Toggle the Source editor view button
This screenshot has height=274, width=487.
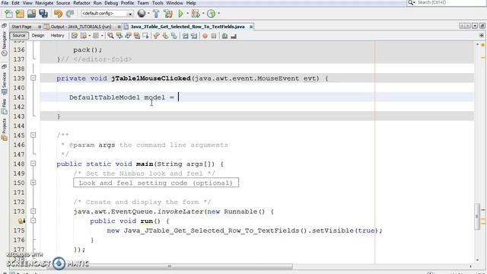19,36
